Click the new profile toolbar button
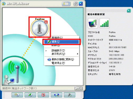Image resolution: width=133 pixels, height=99 pixels. click(17, 95)
